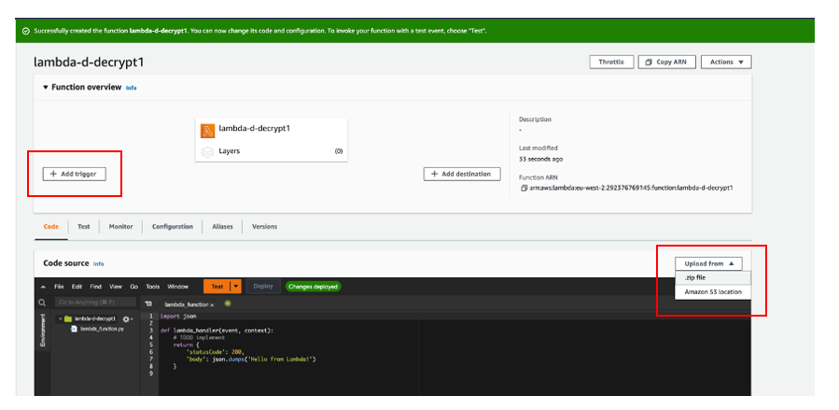Open the environment gear settings menu

[127, 319]
